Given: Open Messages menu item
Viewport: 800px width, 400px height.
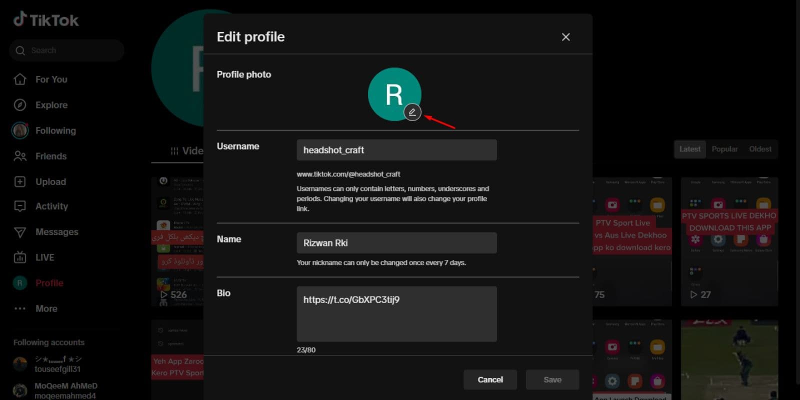Looking at the screenshot, I should [56, 232].
